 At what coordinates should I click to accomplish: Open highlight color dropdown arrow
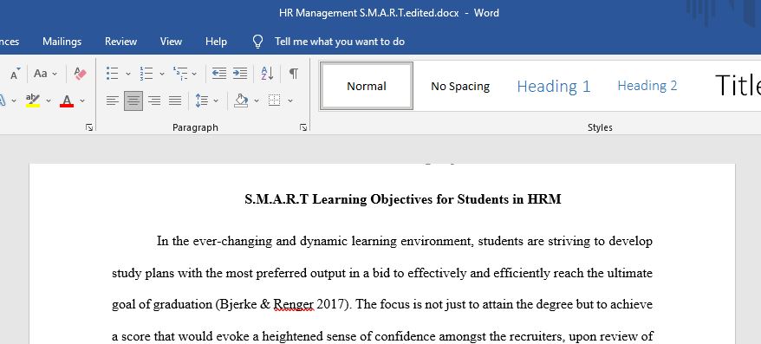coord(49,101)
